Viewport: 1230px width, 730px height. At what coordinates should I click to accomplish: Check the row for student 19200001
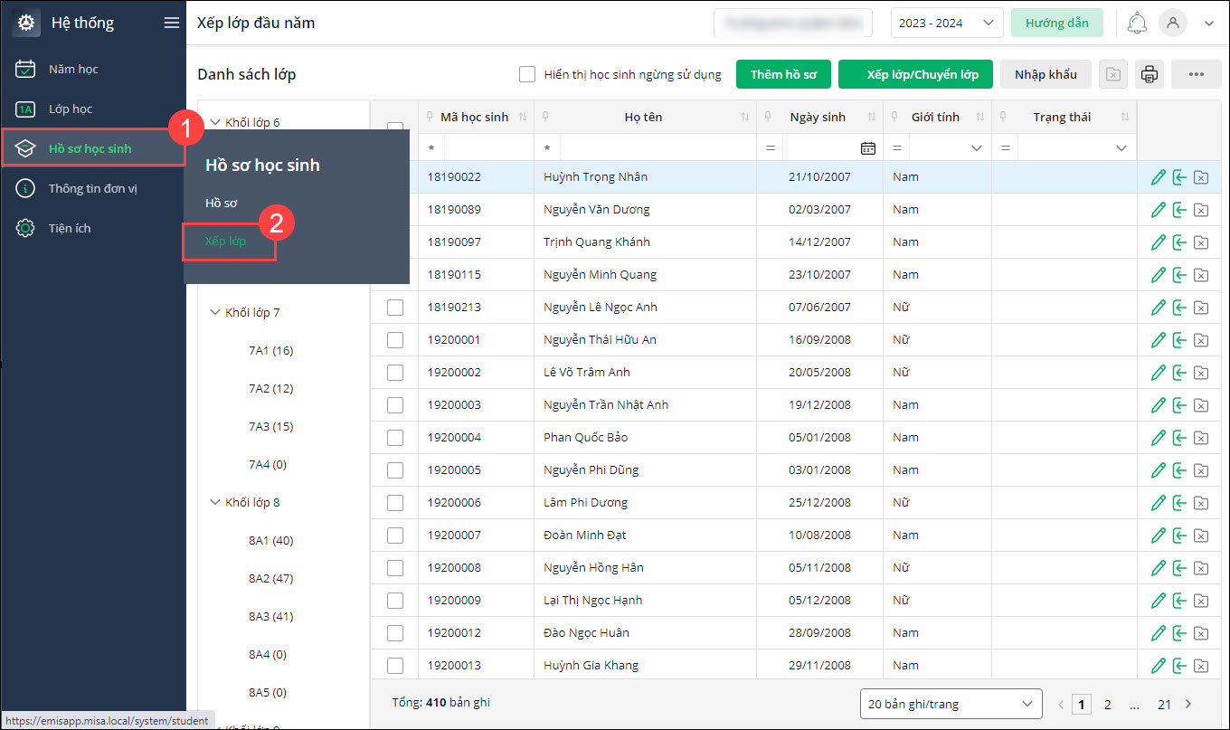tap(395, 340)
